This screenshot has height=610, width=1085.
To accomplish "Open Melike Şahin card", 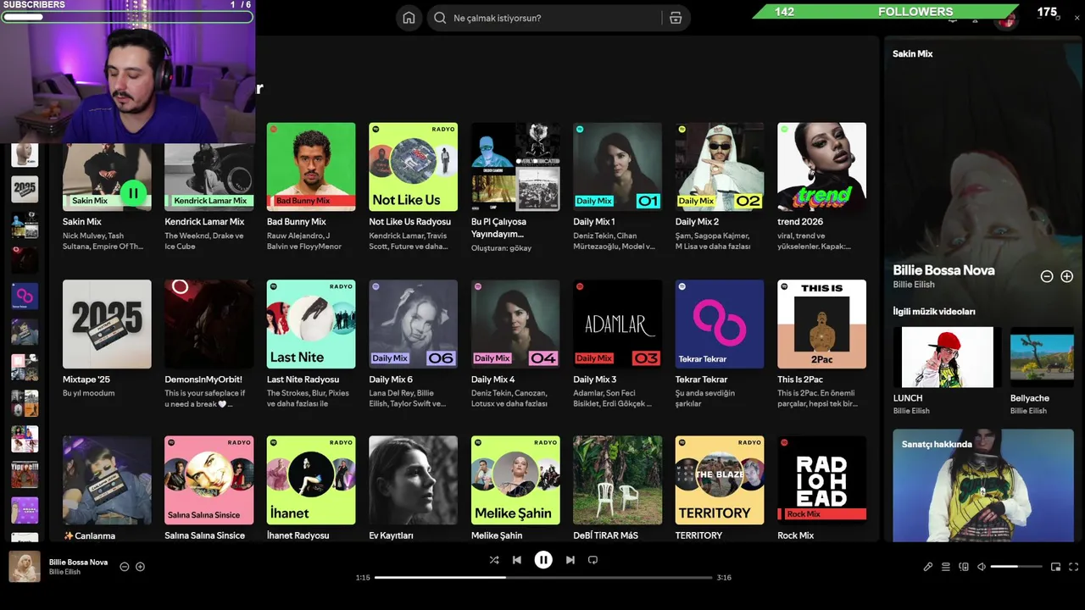I will pyautogui.click(x=515, y=487).
